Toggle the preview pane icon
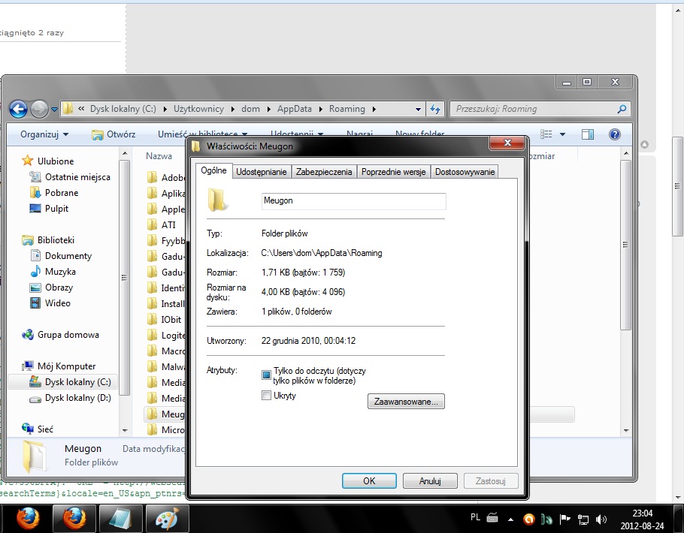Image resolution: width=684 pixels, height=533 pixels. click(x=588, y=134)
